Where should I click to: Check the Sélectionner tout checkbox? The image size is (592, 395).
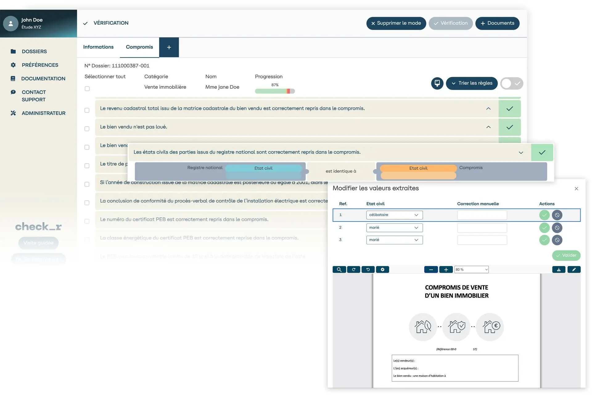tap(87, 89)
